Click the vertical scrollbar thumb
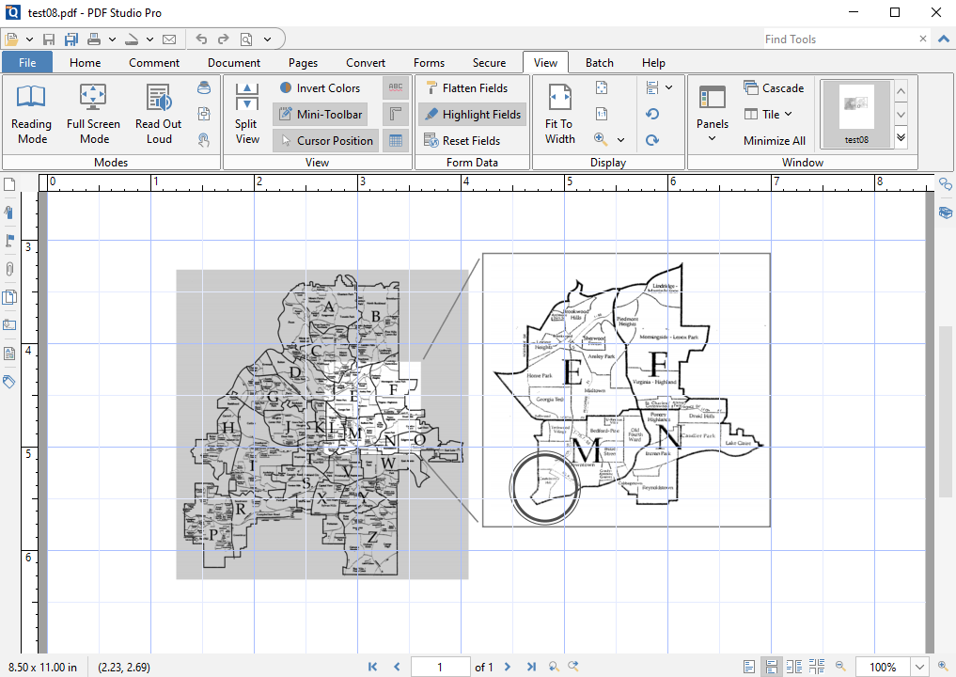Image resolution: width=956 pixels, height=677 pixels. (x=946, y=411)
